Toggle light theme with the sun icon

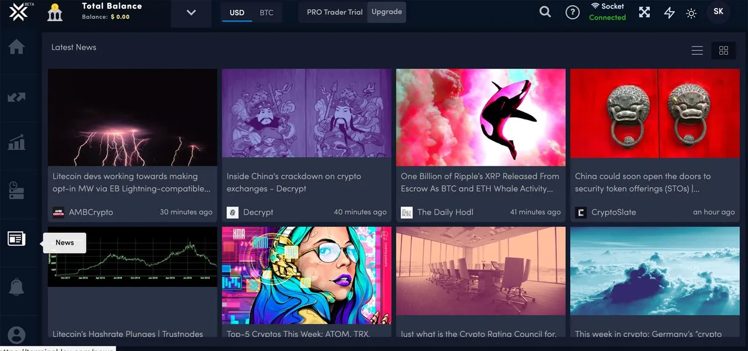click(x=691, y=13)
